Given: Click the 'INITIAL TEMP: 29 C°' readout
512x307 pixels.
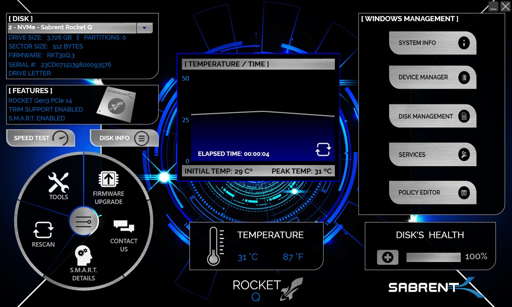Looking at the screenshot, I should click(218, 171).
